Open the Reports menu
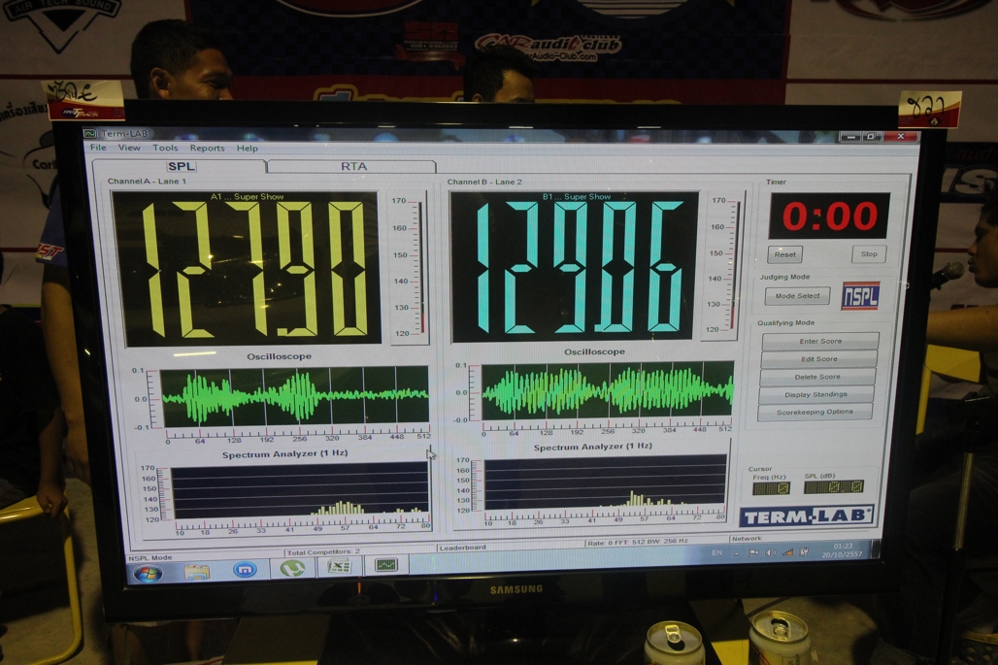This screenshot has width=998, height=665. pyautogui.click(x=207, y=149)
